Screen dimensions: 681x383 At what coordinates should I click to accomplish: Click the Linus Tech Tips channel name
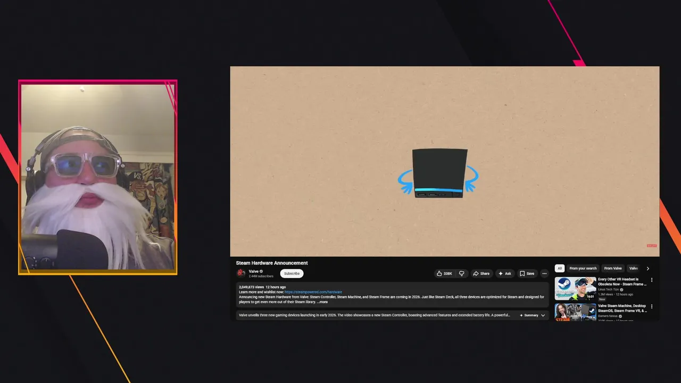(608, 289)
